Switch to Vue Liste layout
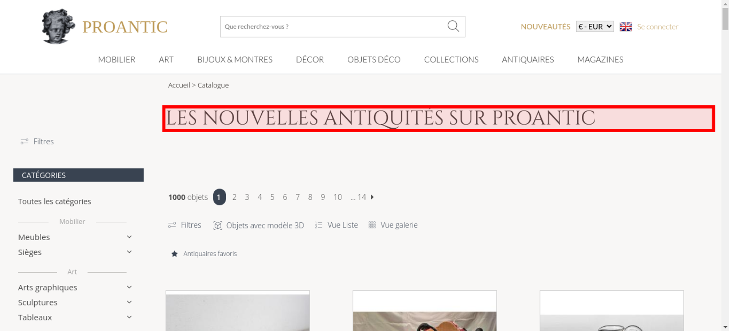The image size is (729, 331). 336,225
